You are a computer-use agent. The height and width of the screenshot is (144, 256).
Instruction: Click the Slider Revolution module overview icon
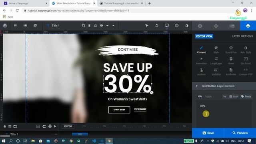point(15,26)
